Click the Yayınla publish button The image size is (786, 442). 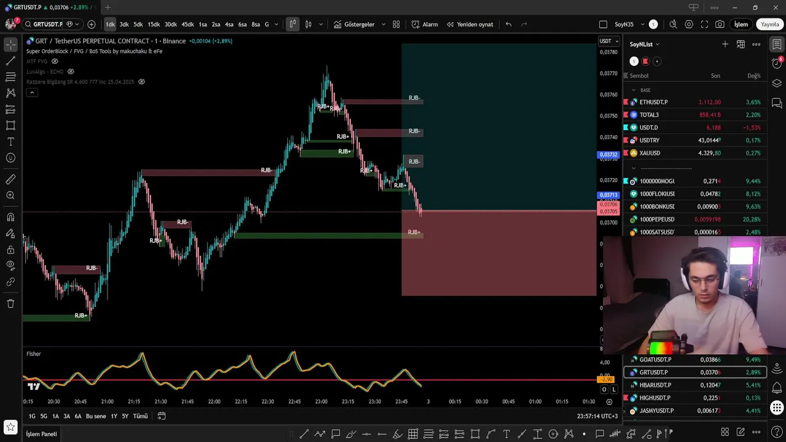point(769,25)
